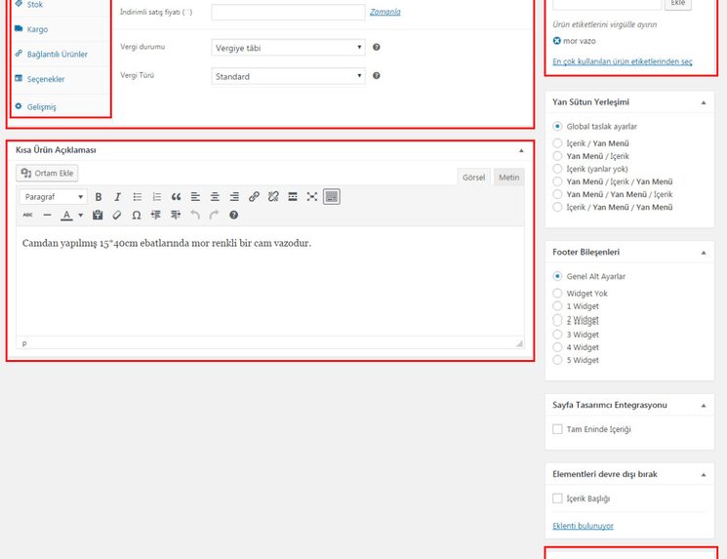This screenshot has height=559, width=727.
Task: Click inside the short description text area
Action: point(270,281)
